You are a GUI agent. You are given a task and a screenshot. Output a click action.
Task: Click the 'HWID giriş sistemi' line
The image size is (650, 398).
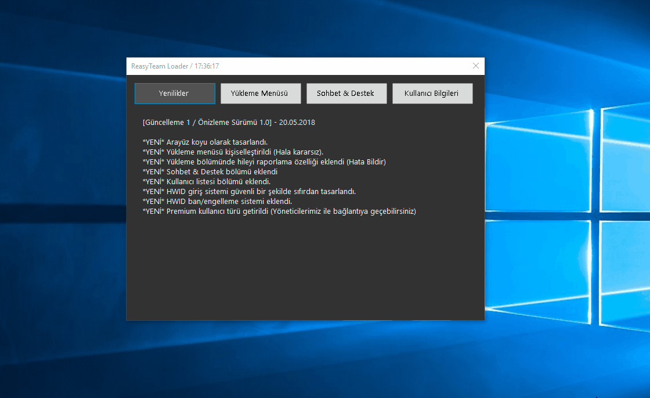pyautogui.click(x=249, y=192)
